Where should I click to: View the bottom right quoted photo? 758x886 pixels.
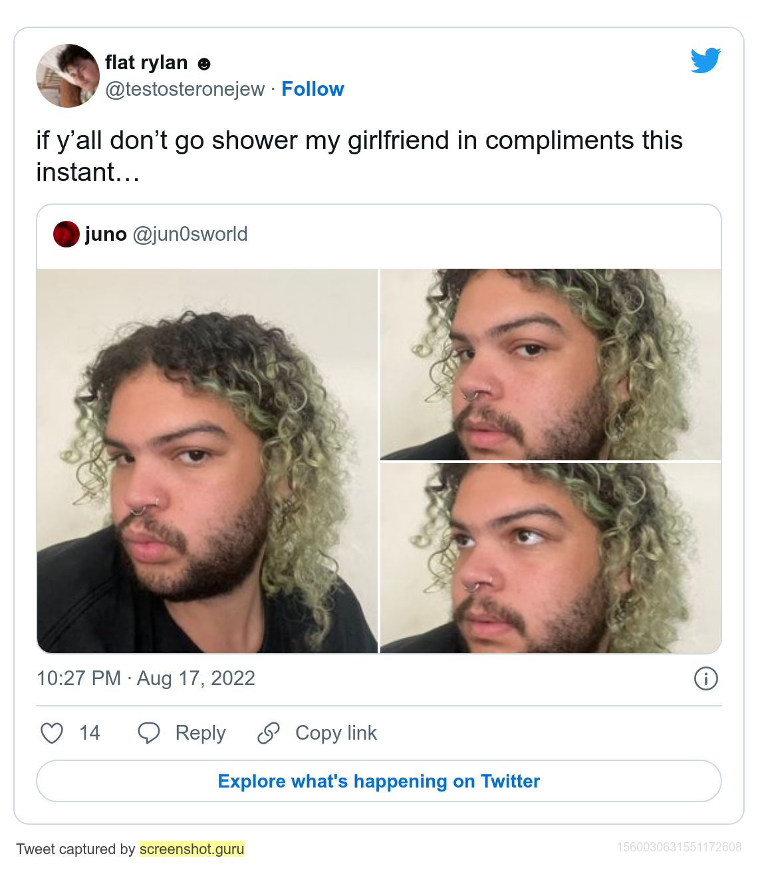click(551, 558)
